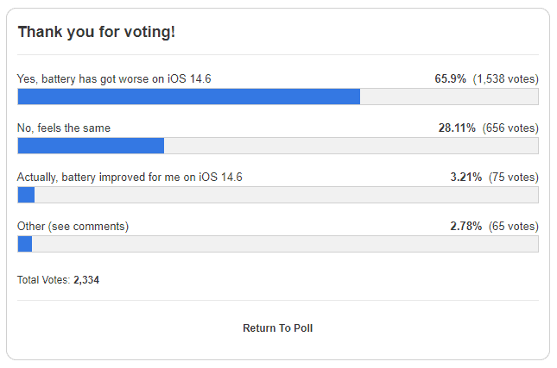
Task: Click the "Total Votes:" label
Action: [43, 280]
